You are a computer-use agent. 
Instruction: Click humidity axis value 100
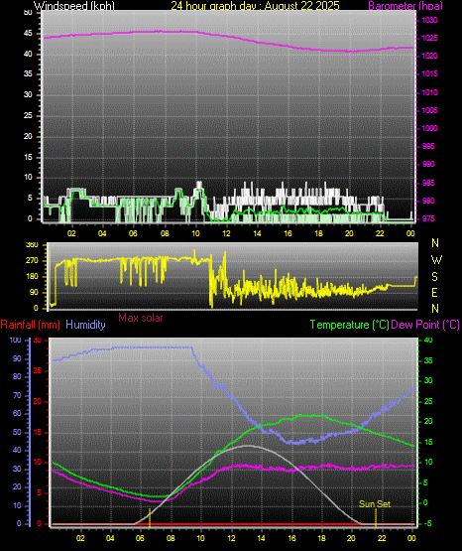coord(16,340)
